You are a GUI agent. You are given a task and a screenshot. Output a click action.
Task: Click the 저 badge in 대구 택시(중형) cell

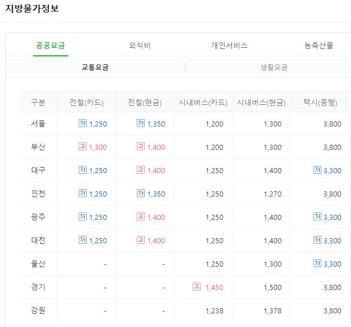click(317, 170)
